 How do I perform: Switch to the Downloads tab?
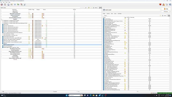[x=120, y=14]
